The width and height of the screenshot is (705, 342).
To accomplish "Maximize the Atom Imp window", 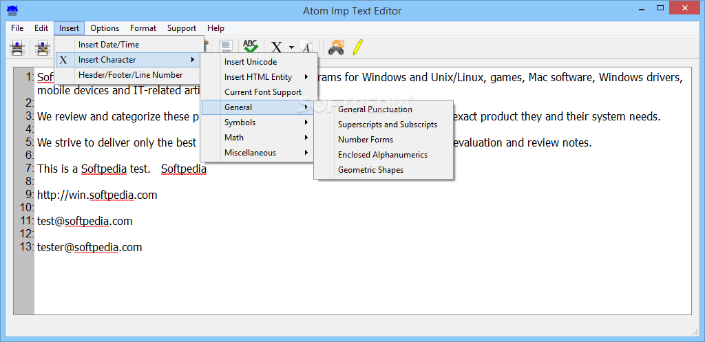I will coord(660,8).
